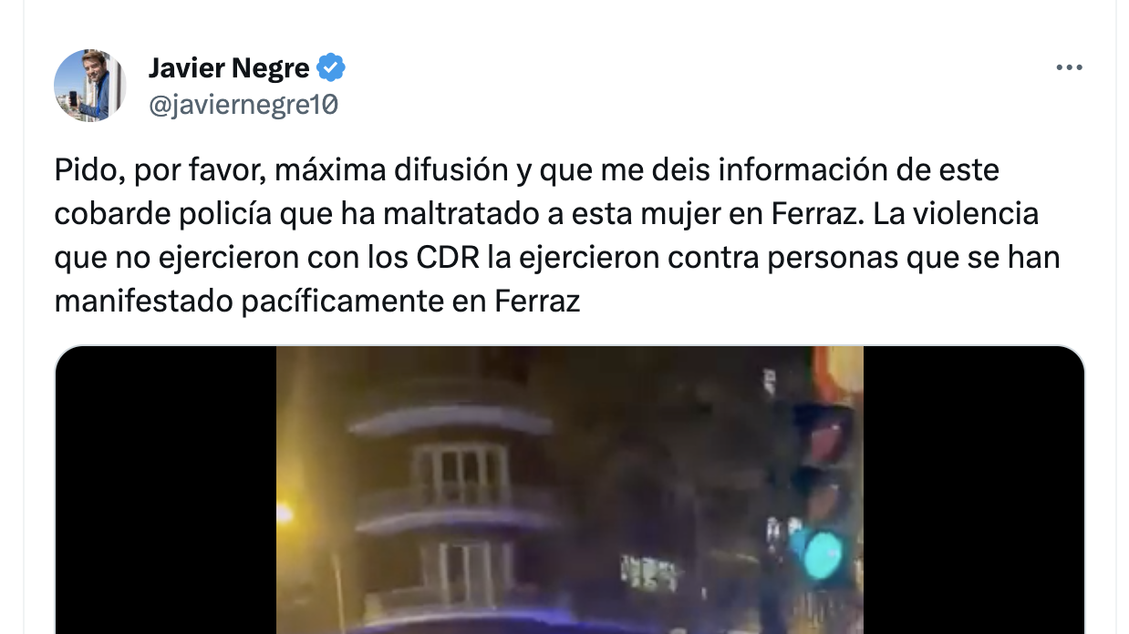Image resolution: width=1129 pixels, height=634 pixels.
Task: Click the empty header area beside the verified badge
Action: (x=693, y=68)
